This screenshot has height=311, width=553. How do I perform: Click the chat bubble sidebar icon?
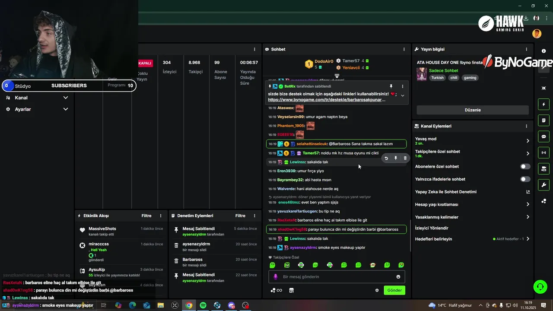[543, 136]
